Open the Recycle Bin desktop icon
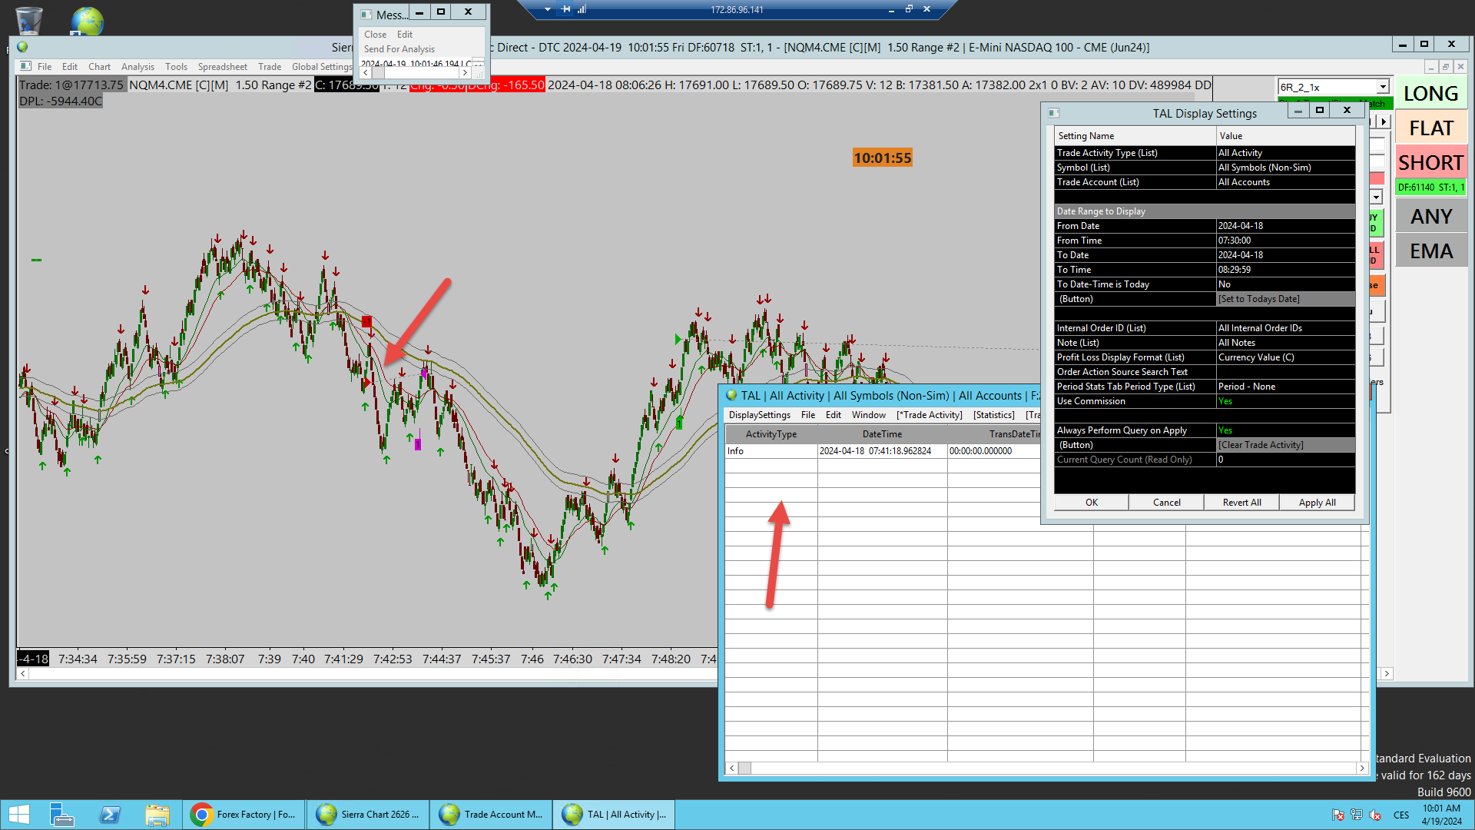1475x830 pixels. tap(28, 19)
